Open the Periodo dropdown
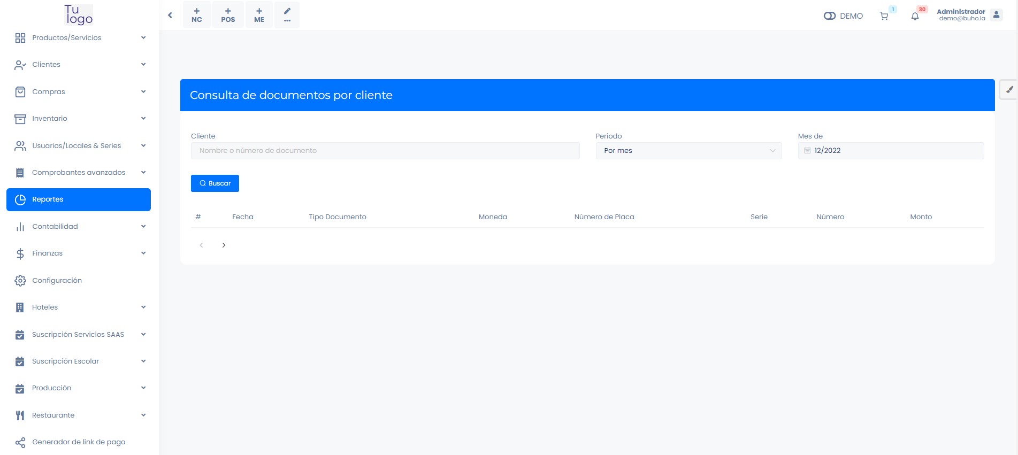This screenshot has height=455, width=1018. click(x=688, y=151)
